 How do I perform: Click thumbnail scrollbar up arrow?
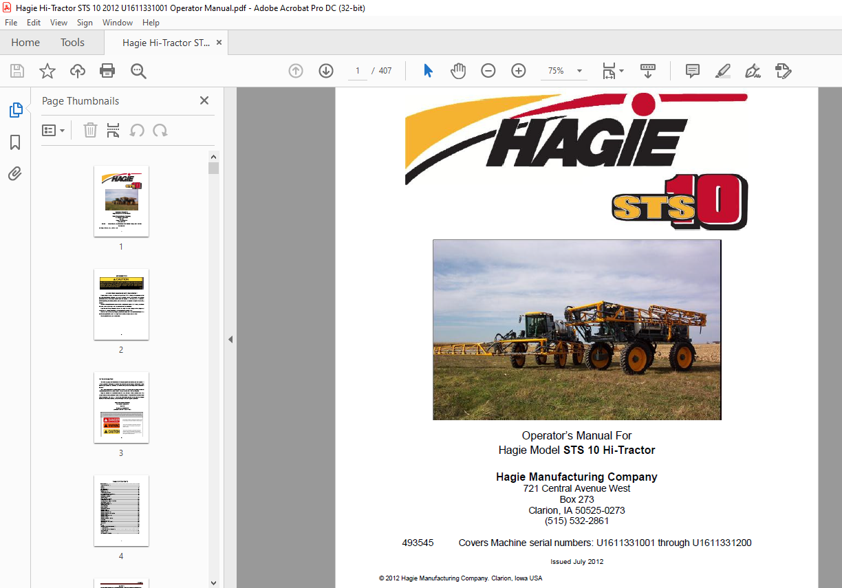tap(213, 157)
